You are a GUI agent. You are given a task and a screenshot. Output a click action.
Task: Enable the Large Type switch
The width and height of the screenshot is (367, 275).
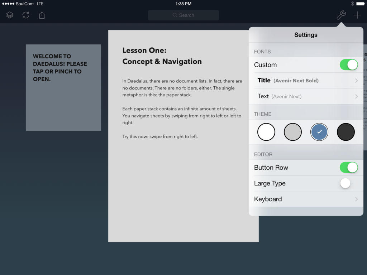click(x=349, y=183)
